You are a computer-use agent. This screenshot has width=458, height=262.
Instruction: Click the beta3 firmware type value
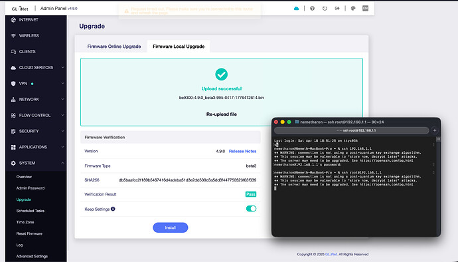pos(251,166)
